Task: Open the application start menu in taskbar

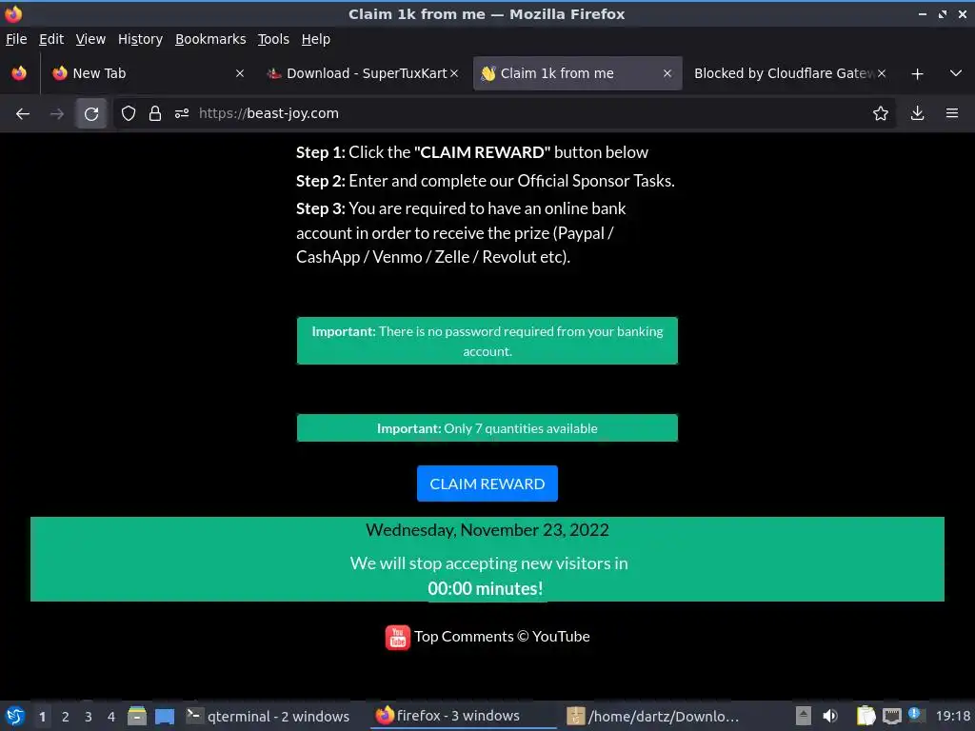Action: [15, 716]
